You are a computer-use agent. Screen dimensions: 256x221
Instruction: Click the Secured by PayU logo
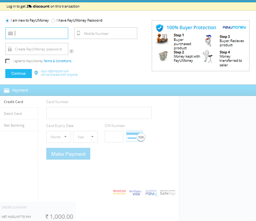click(151, 193)
